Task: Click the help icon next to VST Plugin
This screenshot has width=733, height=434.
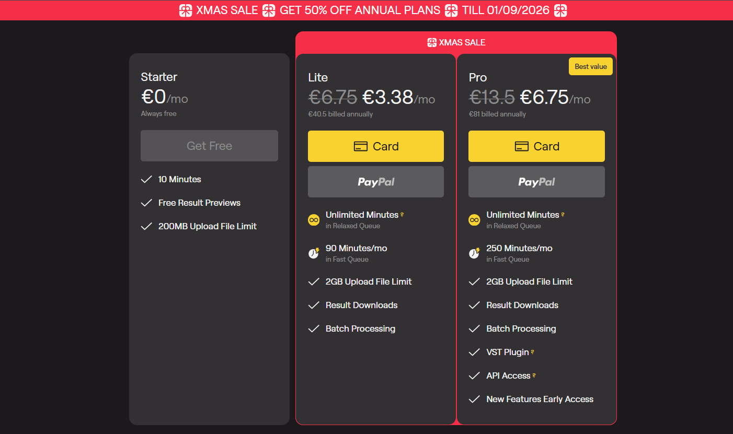Action: 532,352
